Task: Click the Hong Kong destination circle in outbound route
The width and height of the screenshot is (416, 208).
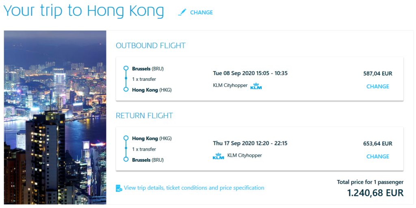Action: pos(126,90)
